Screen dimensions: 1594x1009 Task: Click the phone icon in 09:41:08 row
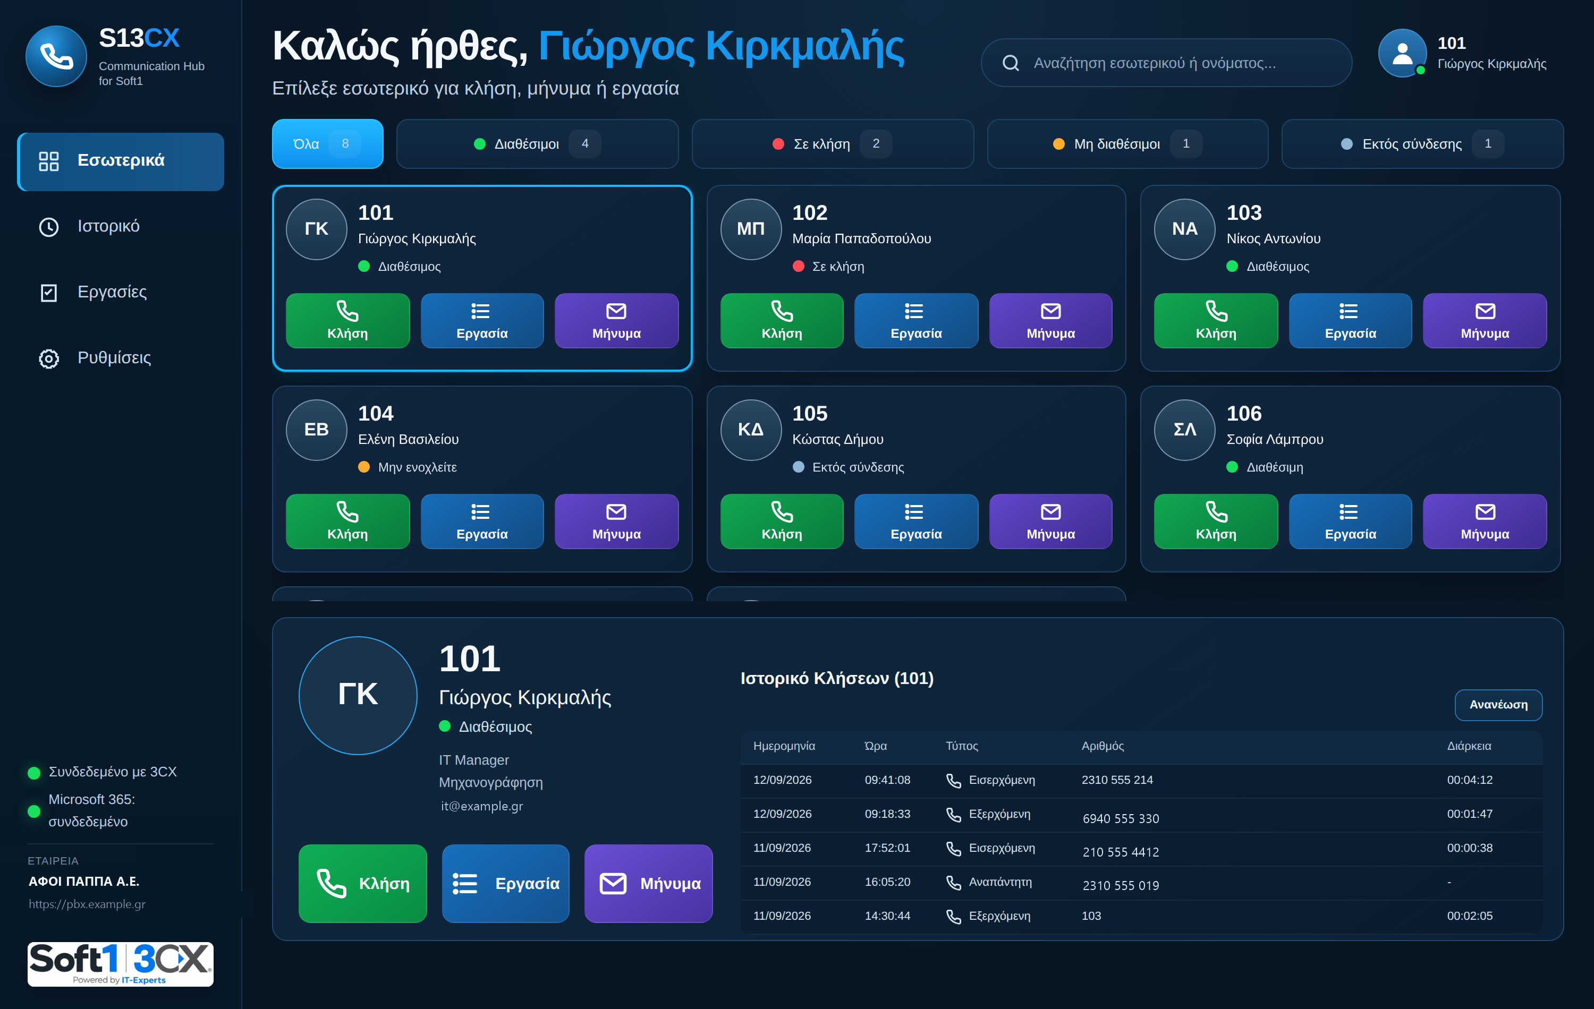pos(953,781)
